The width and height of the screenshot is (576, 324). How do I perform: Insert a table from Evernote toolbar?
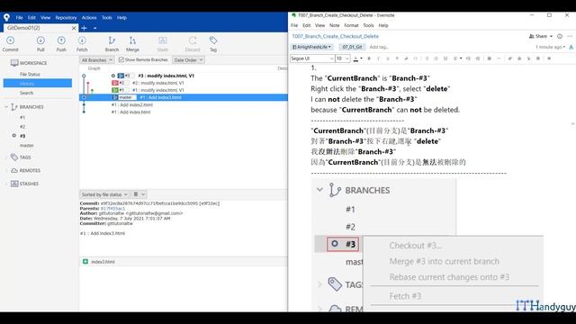tap(490, 58)
